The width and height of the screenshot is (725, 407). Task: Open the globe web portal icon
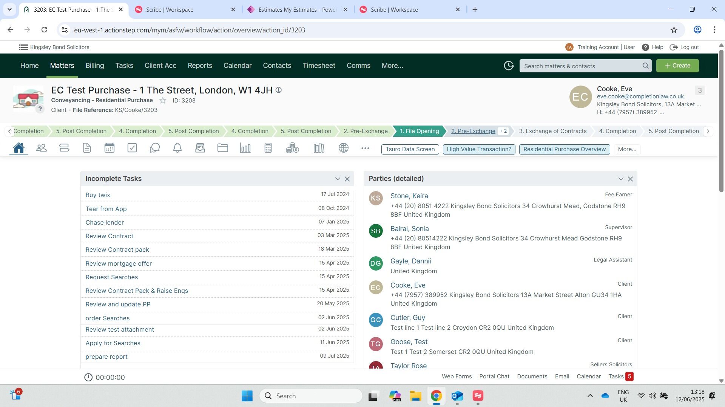tap(344, 148)
